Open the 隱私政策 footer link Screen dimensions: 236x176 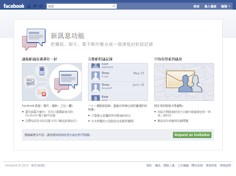pyautogui.click(x=197, y=166)
